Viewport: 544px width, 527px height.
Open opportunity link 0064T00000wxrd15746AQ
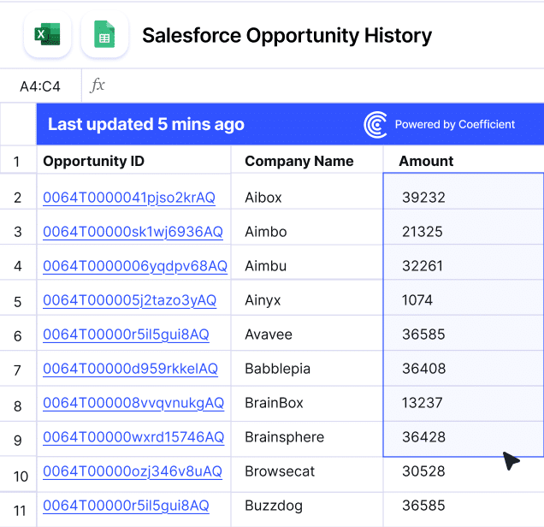point(133,437)
